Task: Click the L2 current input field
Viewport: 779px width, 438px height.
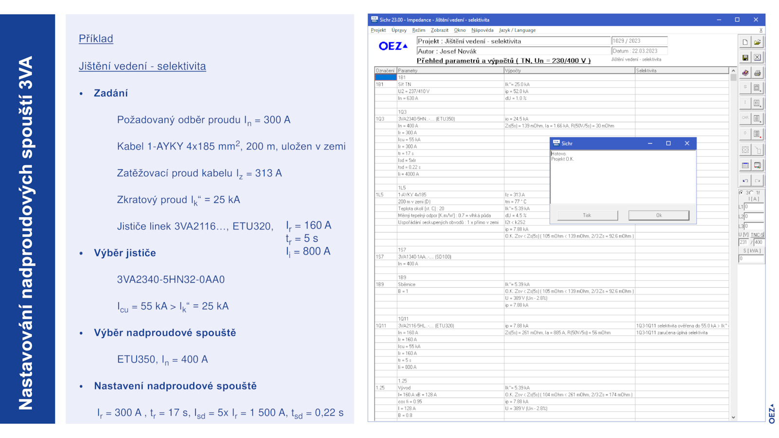Action: click(754, 217)
